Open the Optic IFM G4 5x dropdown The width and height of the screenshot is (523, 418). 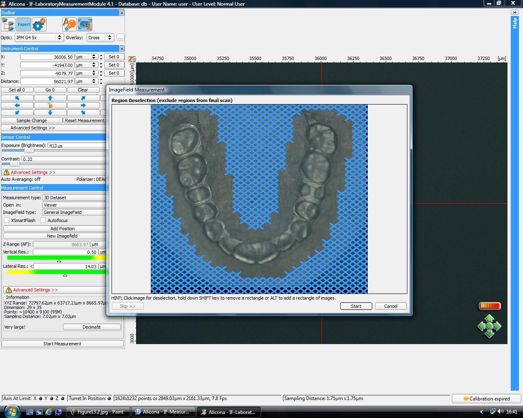tap(39, 38)
